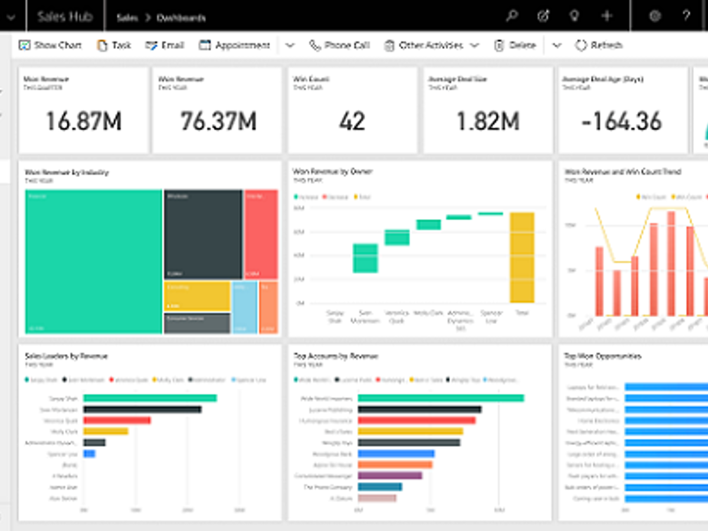The image size is (708, 531).
Task: Toggle the Total legend item in Won Revenue by Owner
Action: pos(361,196)
